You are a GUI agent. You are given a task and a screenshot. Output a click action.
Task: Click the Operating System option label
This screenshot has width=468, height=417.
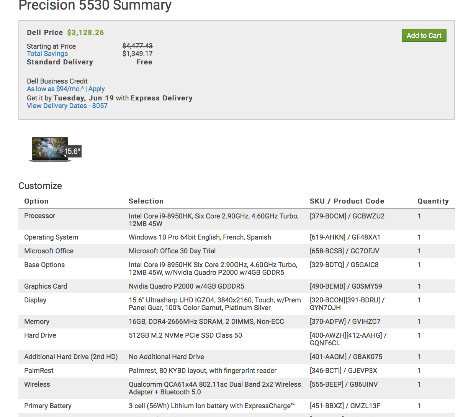tap(51, 237)
